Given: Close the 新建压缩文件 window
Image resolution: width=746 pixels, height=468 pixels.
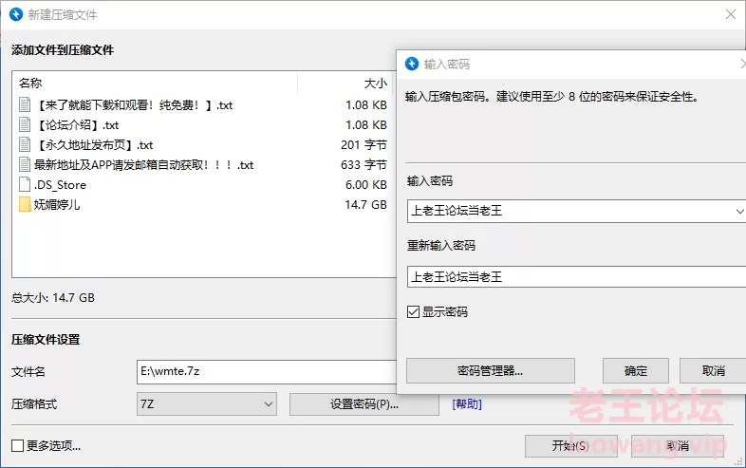Looking at the screenshot, I should (731, 14).
